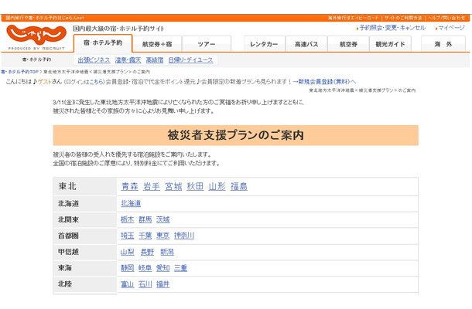Select 秋田 prefecture link

coord(195,186)
